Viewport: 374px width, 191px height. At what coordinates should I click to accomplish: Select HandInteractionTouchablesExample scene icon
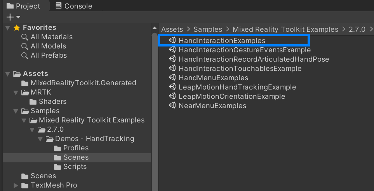coord(172,68)
